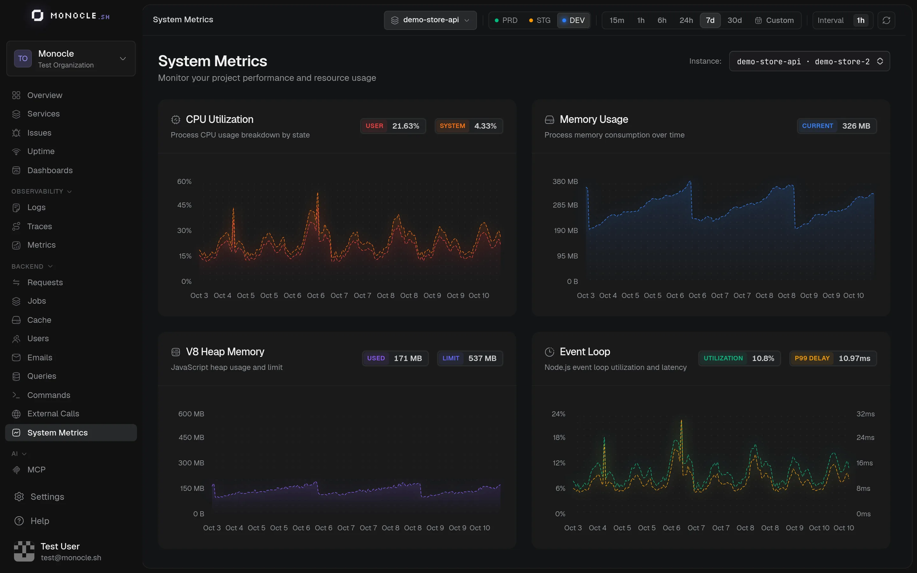This screenshot has height=573, width=917.
Task: Go to Queries page
Action: [71, 376]
